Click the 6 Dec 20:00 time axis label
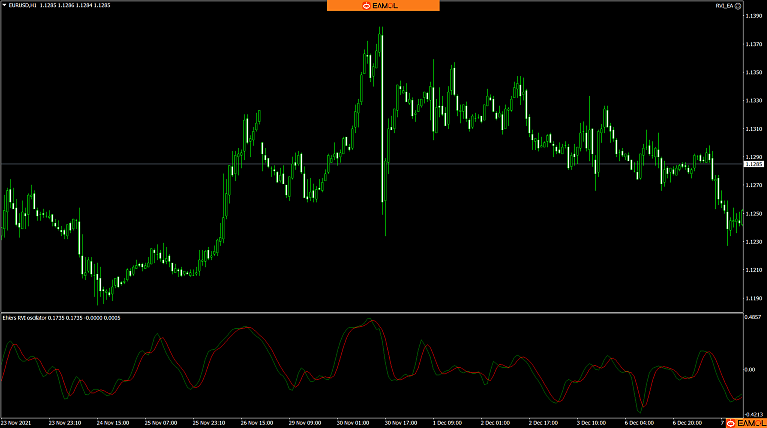This screenshot has width=767, height=428. point(687,423)
